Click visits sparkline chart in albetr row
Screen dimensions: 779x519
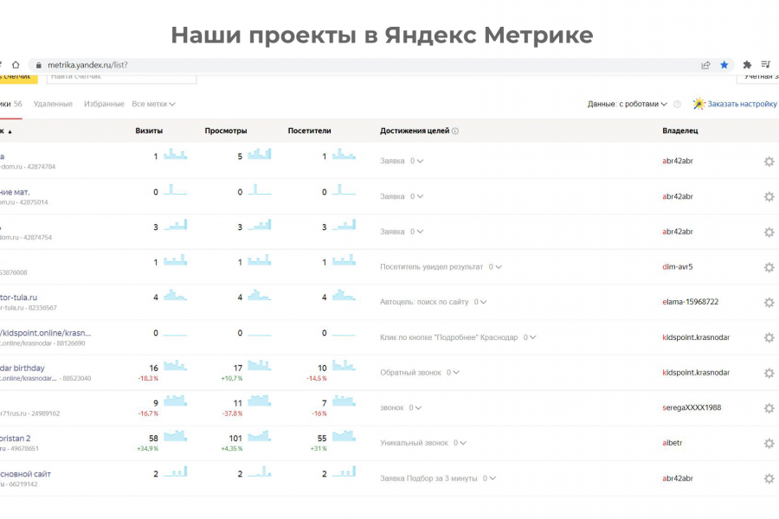coord(176,436)
